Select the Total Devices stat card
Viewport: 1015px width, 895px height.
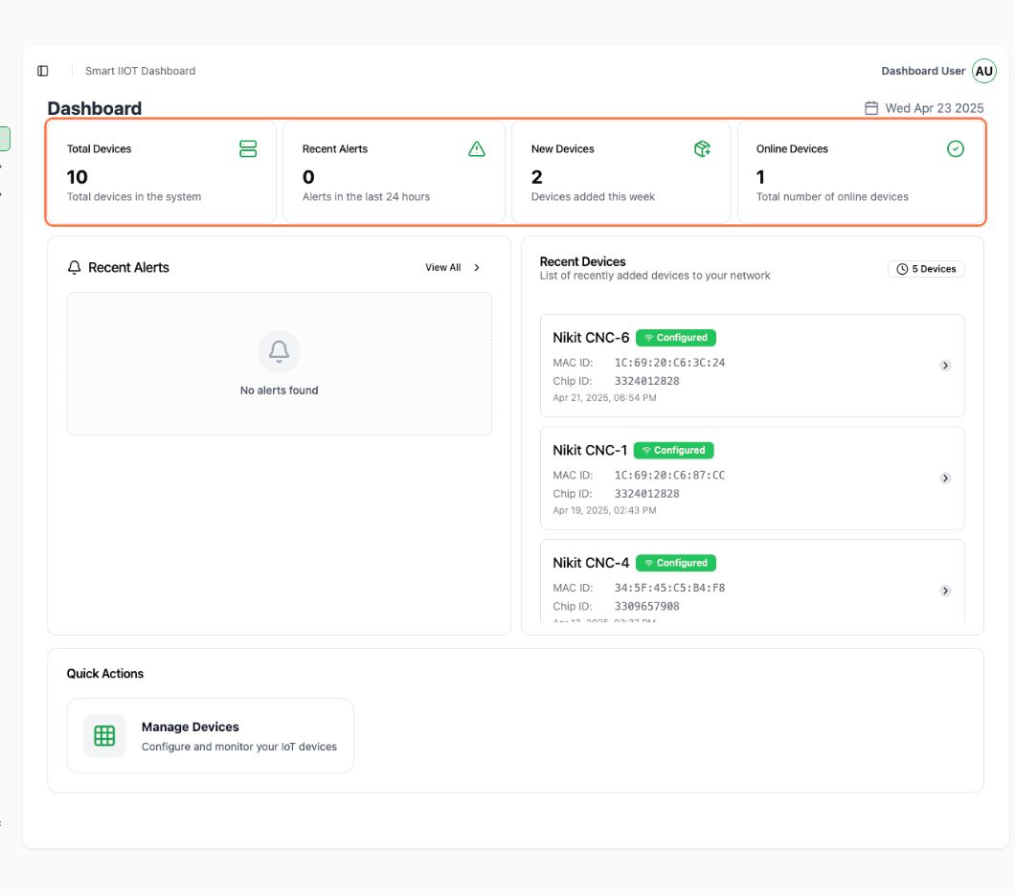(161, 172)
